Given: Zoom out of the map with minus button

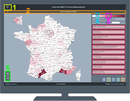Looking at the screenshot, I should point(8,78).
